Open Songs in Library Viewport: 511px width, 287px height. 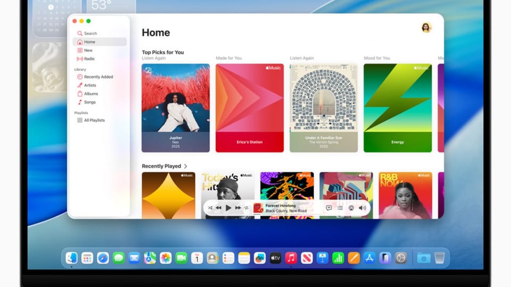tap(100, 102)
